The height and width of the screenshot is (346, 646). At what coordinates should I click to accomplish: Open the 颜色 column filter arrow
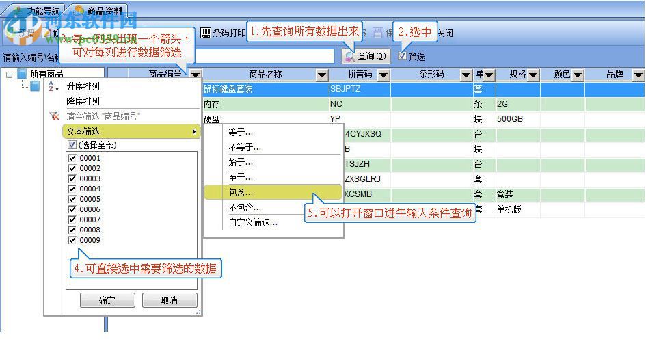coord(578,75)
